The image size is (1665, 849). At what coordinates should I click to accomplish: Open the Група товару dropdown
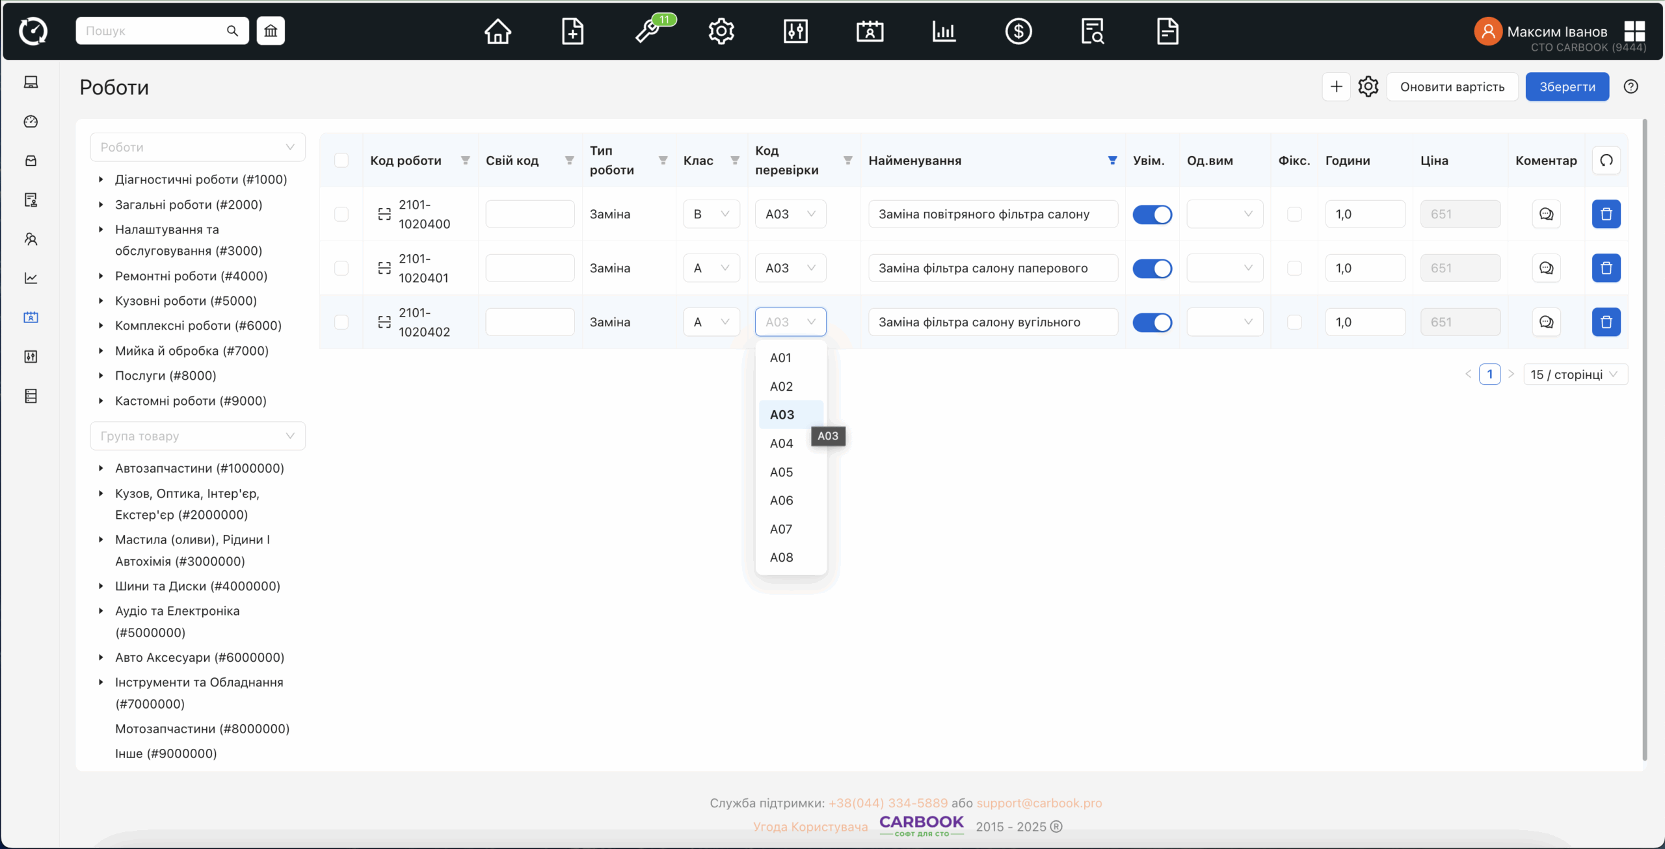(x=197, y=436)
